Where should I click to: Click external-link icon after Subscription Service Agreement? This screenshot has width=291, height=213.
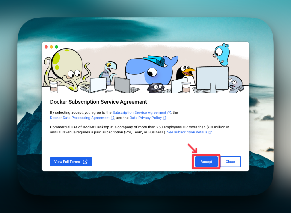(x=169, y=113)
